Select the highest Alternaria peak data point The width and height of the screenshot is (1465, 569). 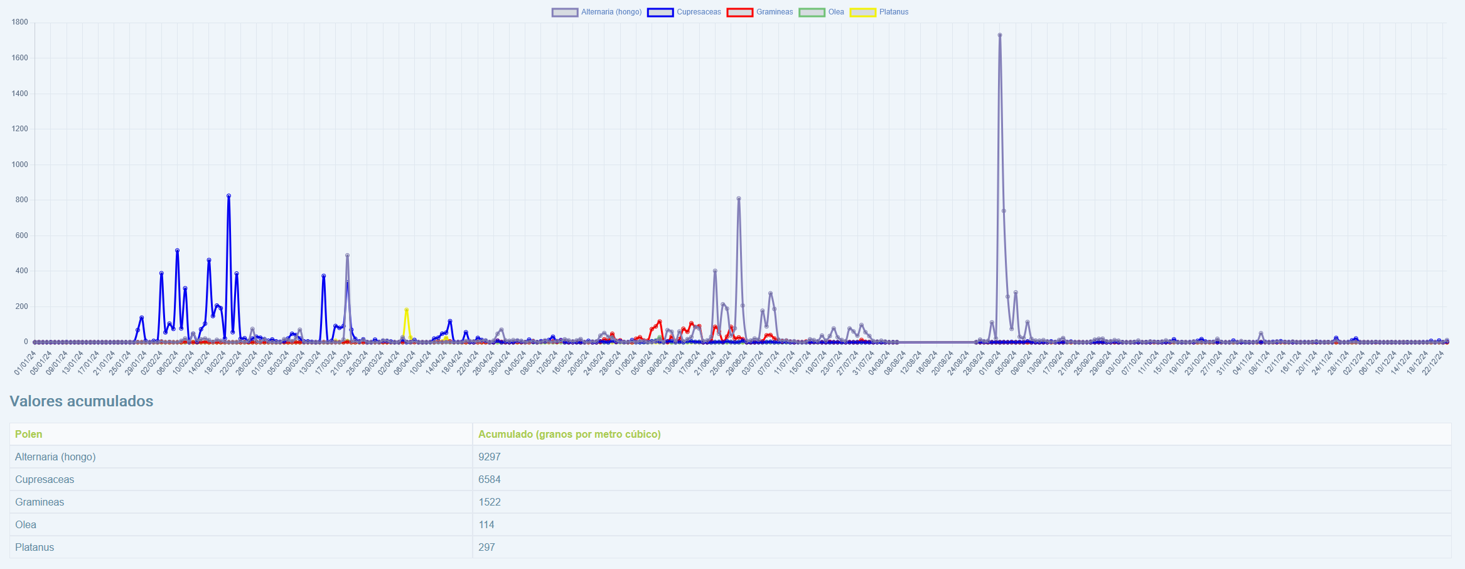point(1000,35)
